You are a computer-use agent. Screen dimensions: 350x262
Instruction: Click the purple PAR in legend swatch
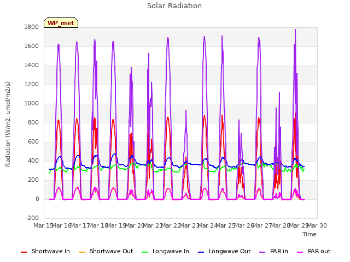262,252
